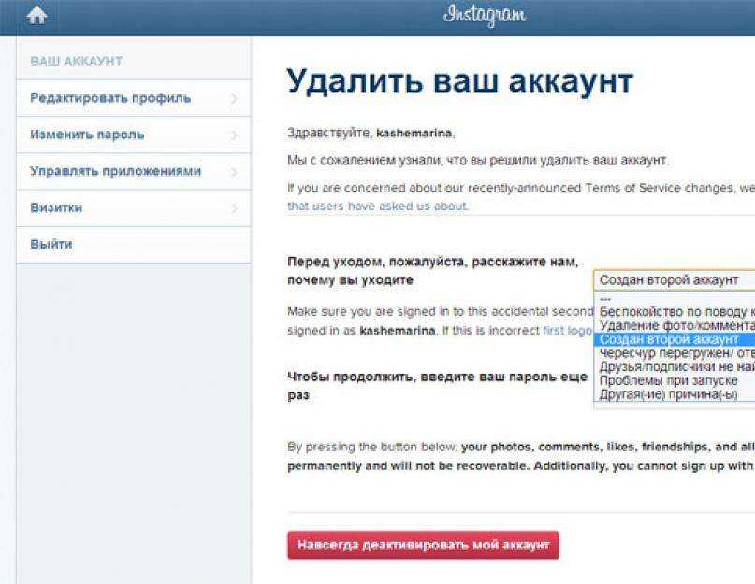The image size is (755, 584).
Task: Click username kashemarina in the greeting
Action: click(x=414, y=133)
